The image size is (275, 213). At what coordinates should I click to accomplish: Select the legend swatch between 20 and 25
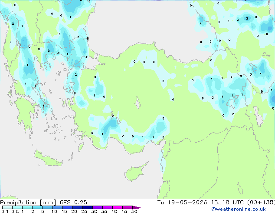pyautogui.click(x=77, y=207)
